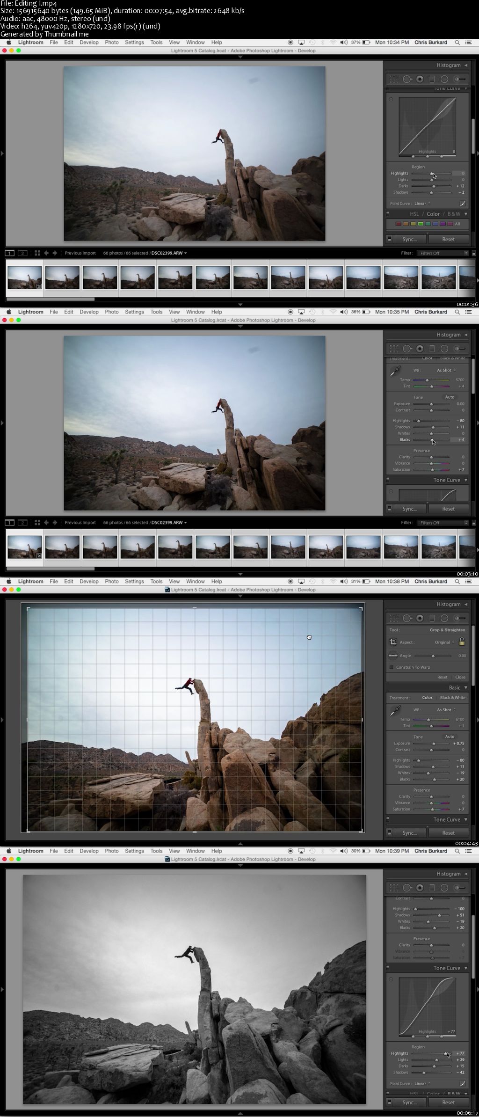This screenshot has width=479, height=1117.
Task: Click go-back arrow in 10:34 PM filmstrip bar
Action: (x=46, y=253)
